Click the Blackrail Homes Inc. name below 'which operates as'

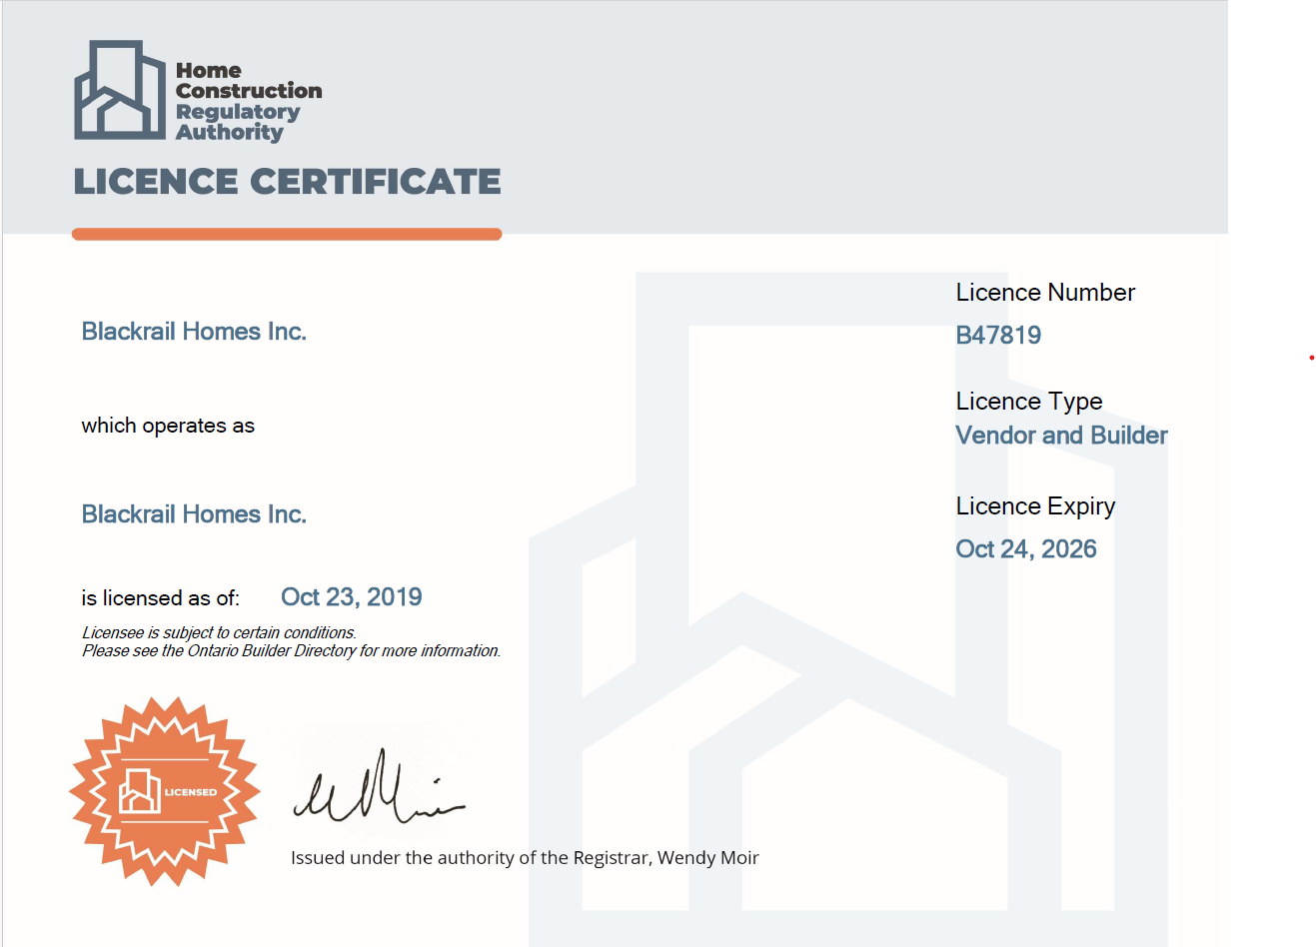coord(194,514)
